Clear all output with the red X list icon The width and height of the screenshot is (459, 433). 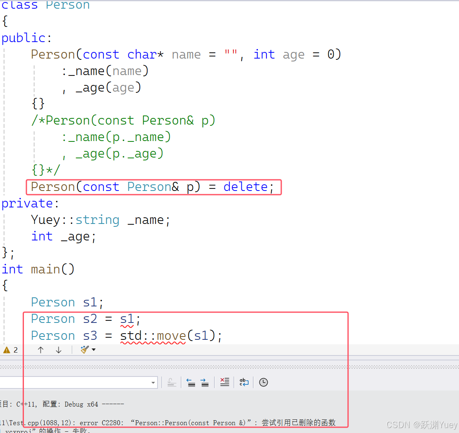(225, 382)
